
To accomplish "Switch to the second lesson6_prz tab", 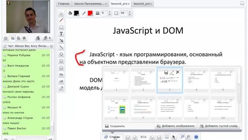I will coord(141,3).
